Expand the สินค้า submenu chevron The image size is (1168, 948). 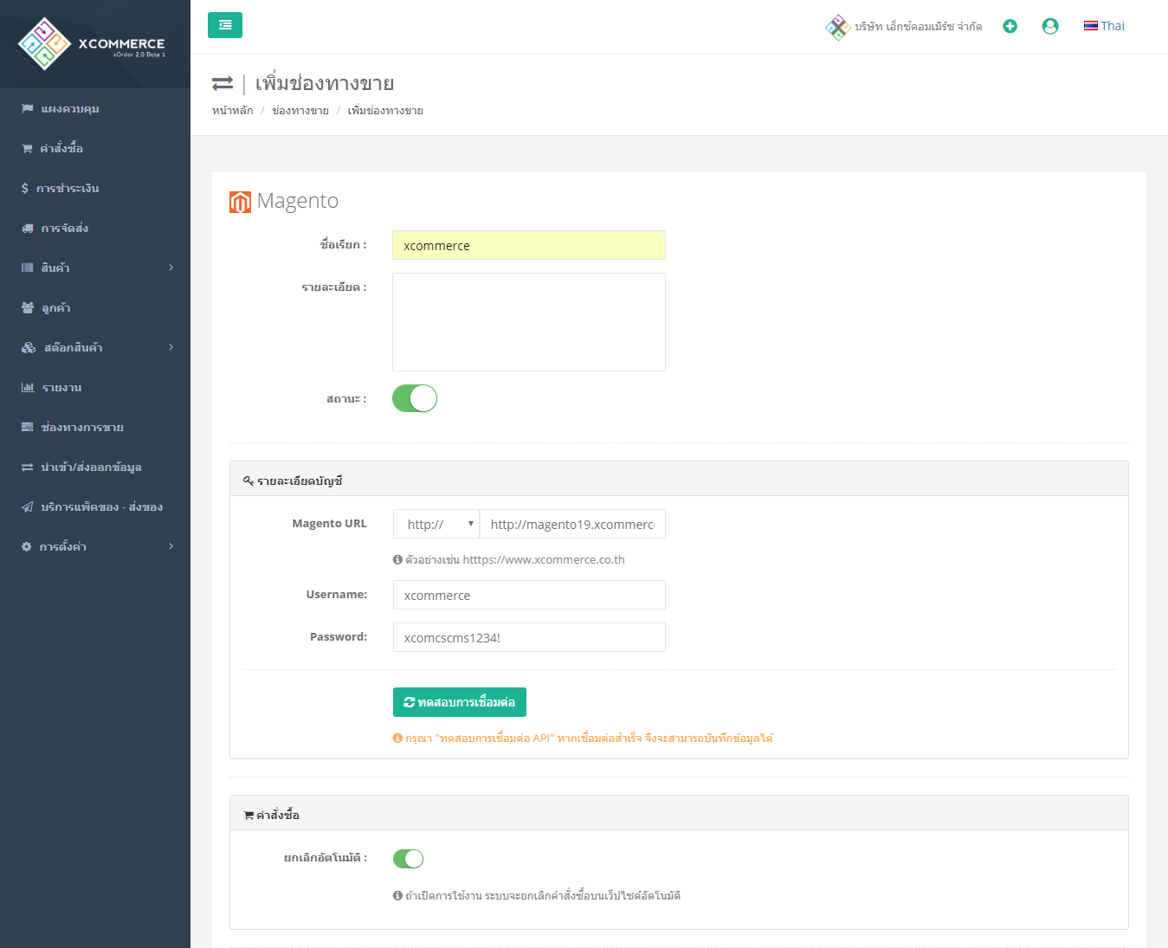[x=171, y=268]
